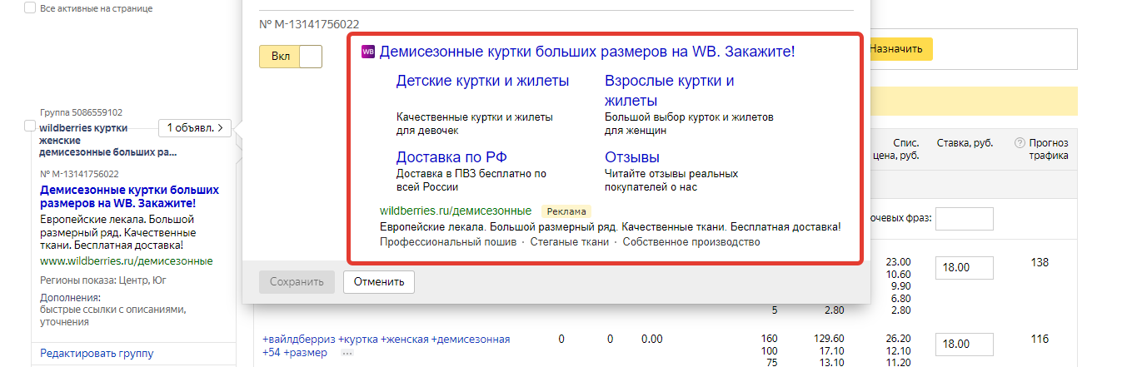Check 'Все активные на странице' checkbox
Image resolution: width=1137 pixels, height=367 pixels.
(x=30, y=7)
